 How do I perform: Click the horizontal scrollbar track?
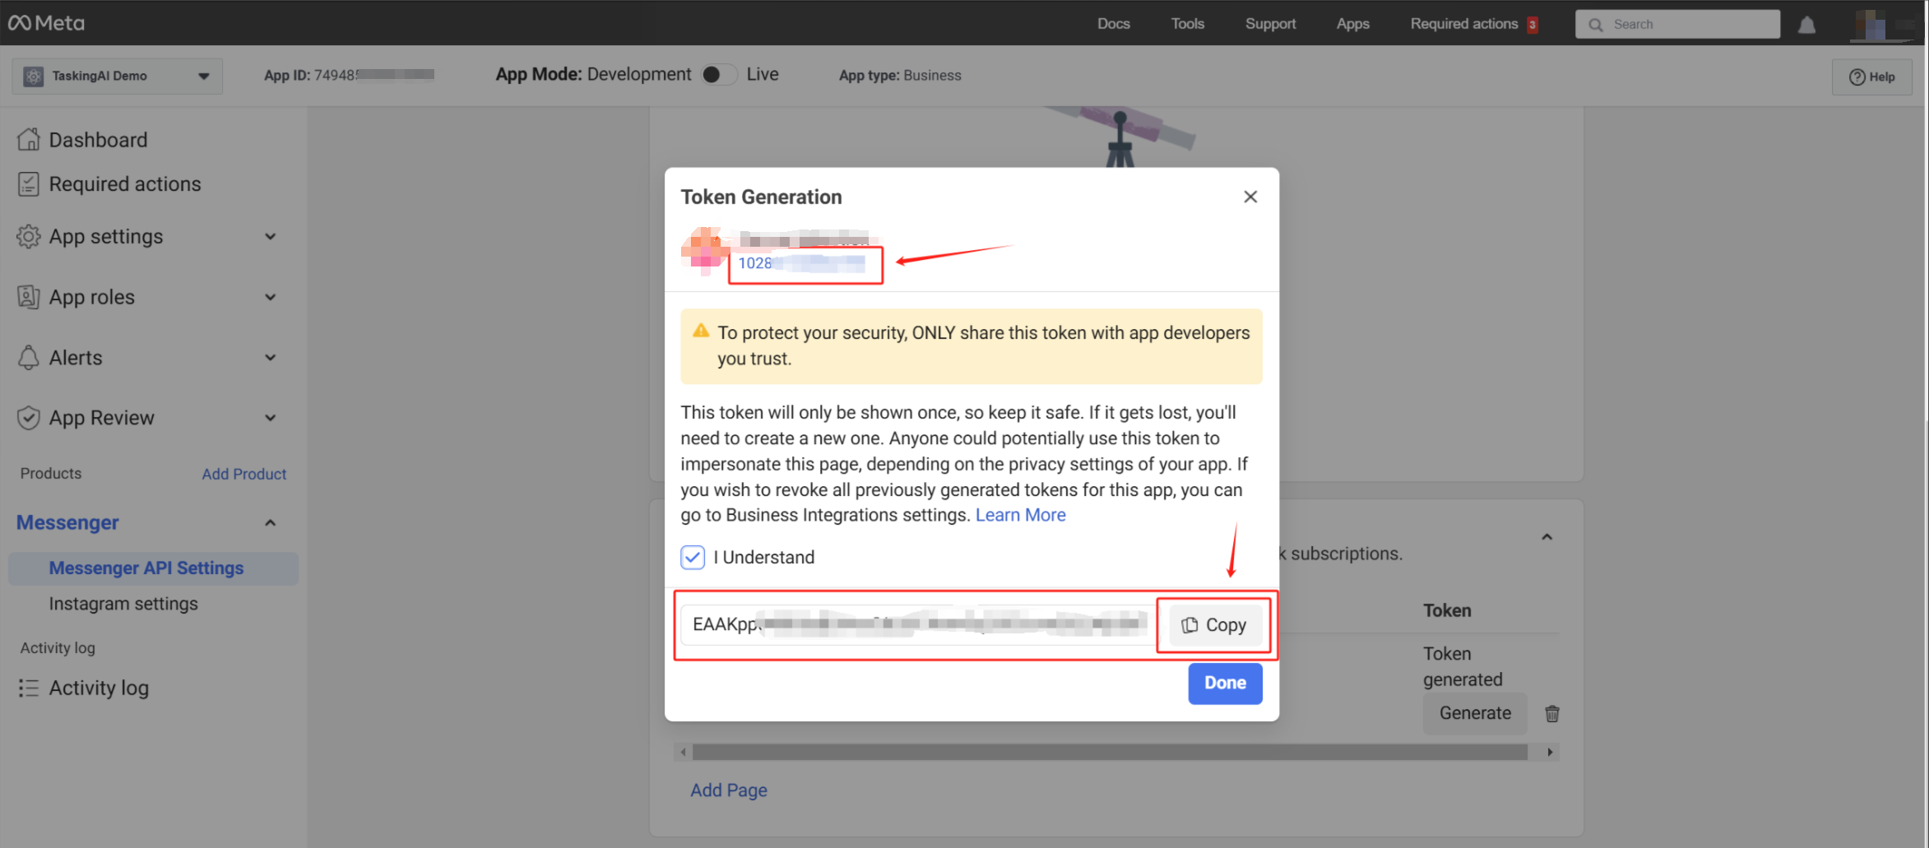1110,752
